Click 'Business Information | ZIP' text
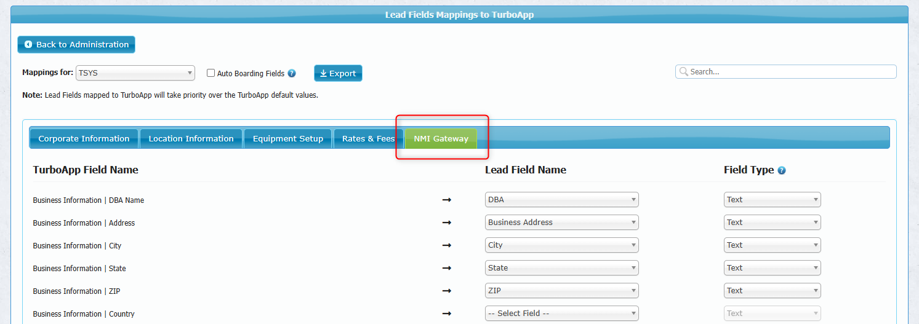Image resolution: width=919 pixels, height=324 pixels. pos(76,291)
